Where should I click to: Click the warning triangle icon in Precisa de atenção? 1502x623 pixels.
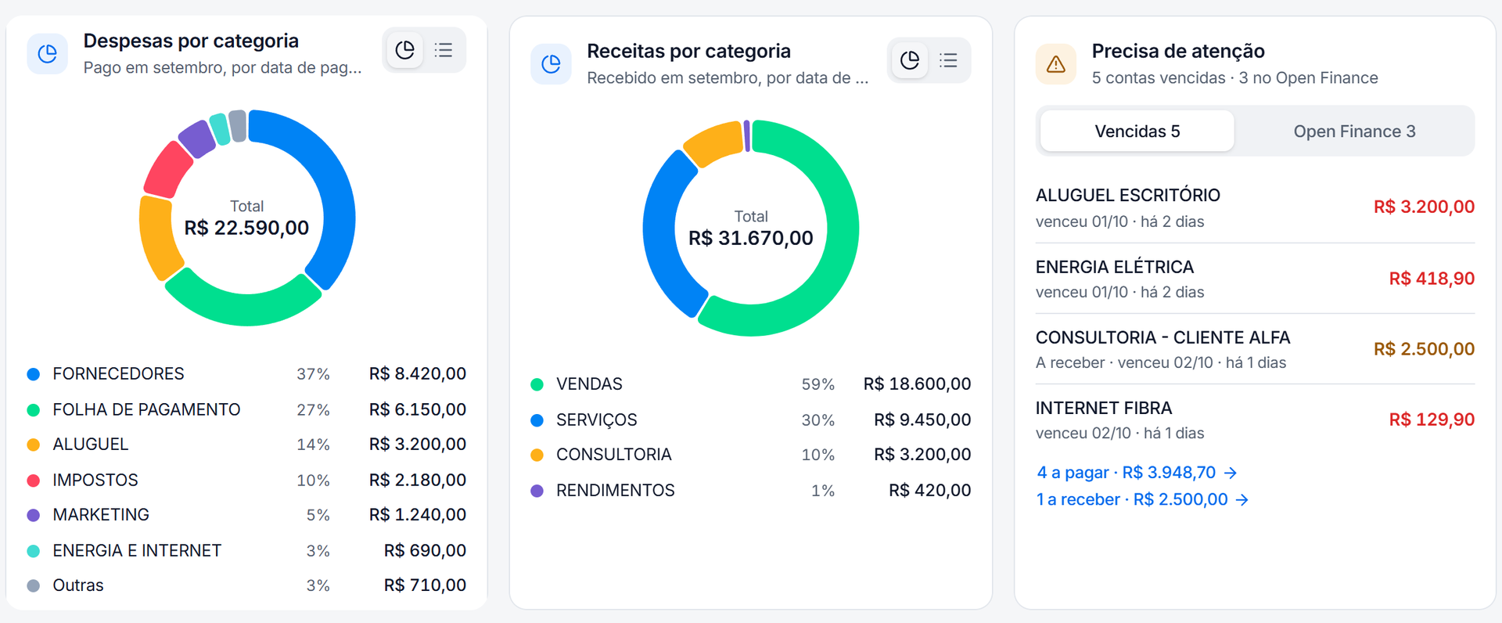pyautogui.click(x=1056, y=63)
